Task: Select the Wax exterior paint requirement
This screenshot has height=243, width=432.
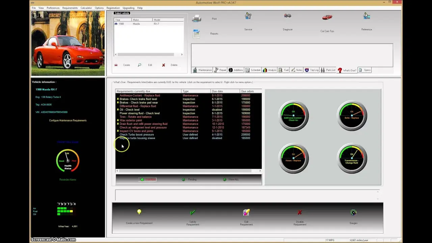Action: click(x=188, y=120)
